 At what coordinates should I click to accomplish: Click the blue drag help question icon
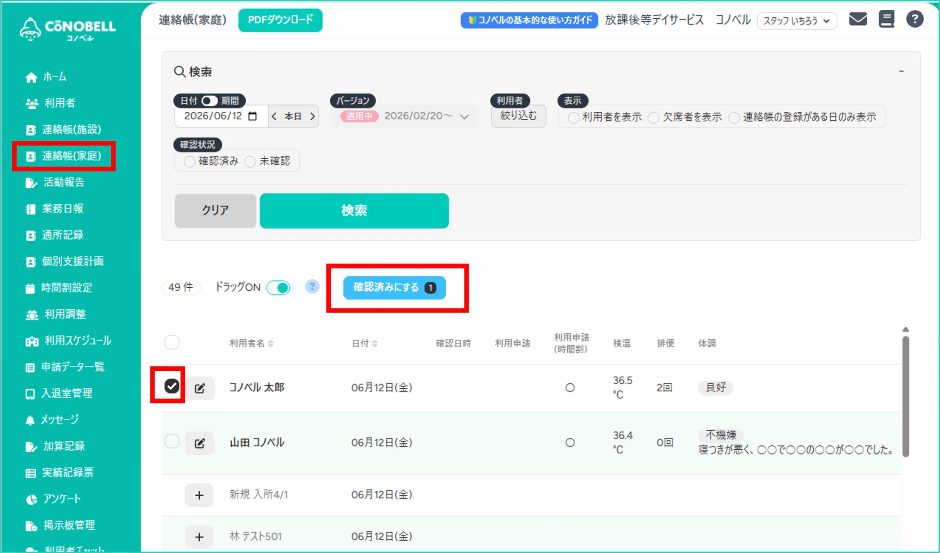312,286
